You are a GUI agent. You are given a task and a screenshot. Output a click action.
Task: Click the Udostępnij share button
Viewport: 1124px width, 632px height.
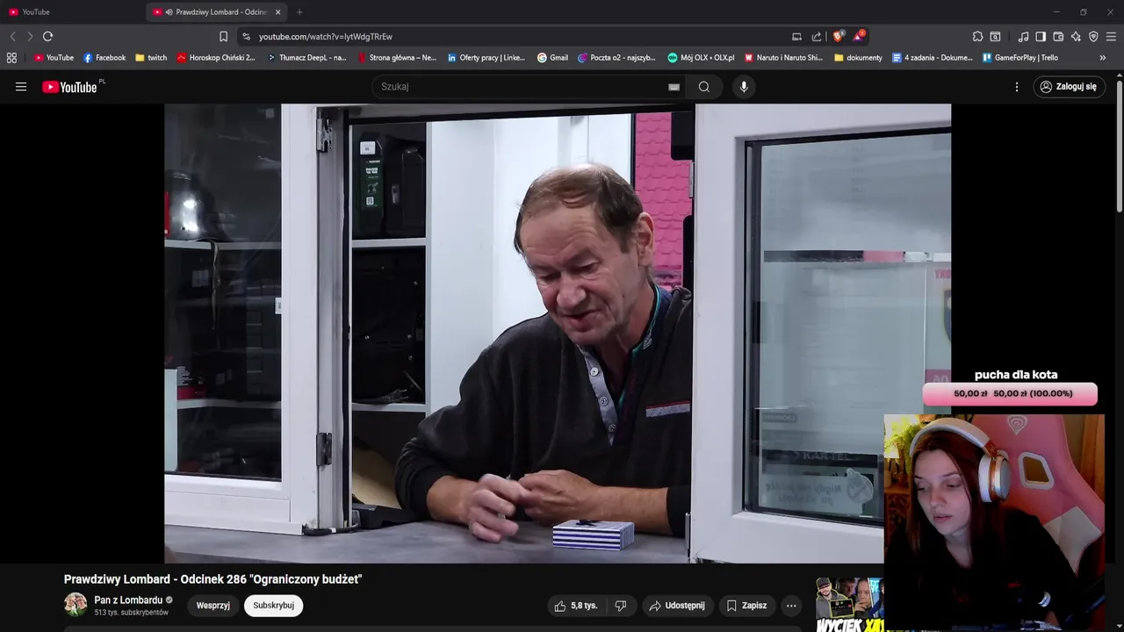tap(676, 606)
